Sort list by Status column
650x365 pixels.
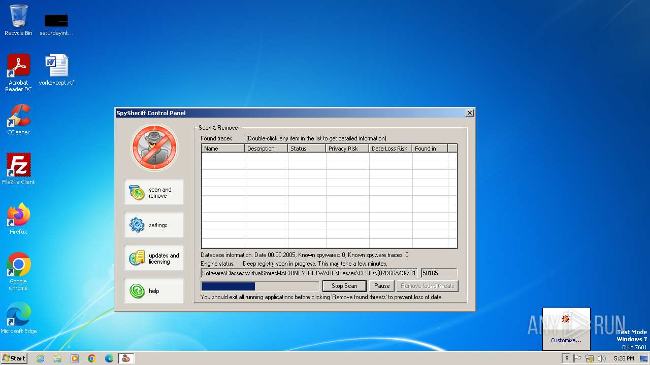click(x=307, y=149)
